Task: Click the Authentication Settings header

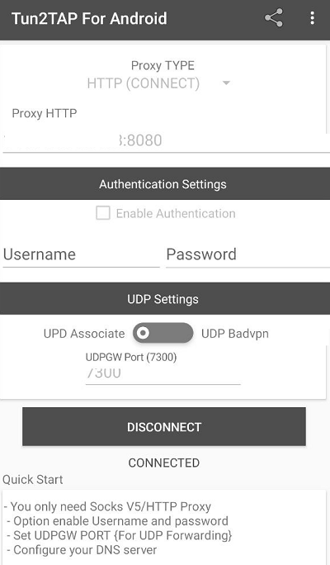Action: 165,183
